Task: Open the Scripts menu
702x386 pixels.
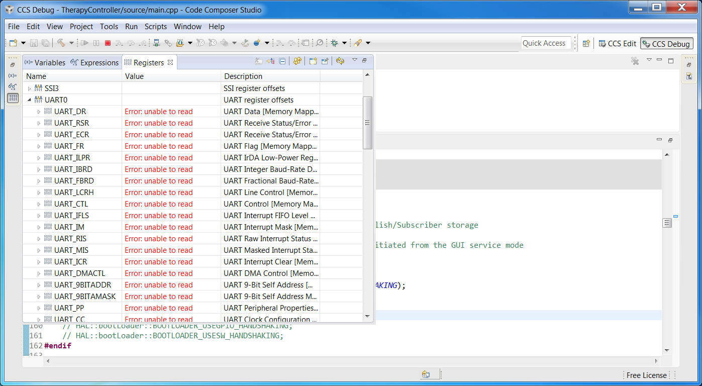Action: point(156,27)
